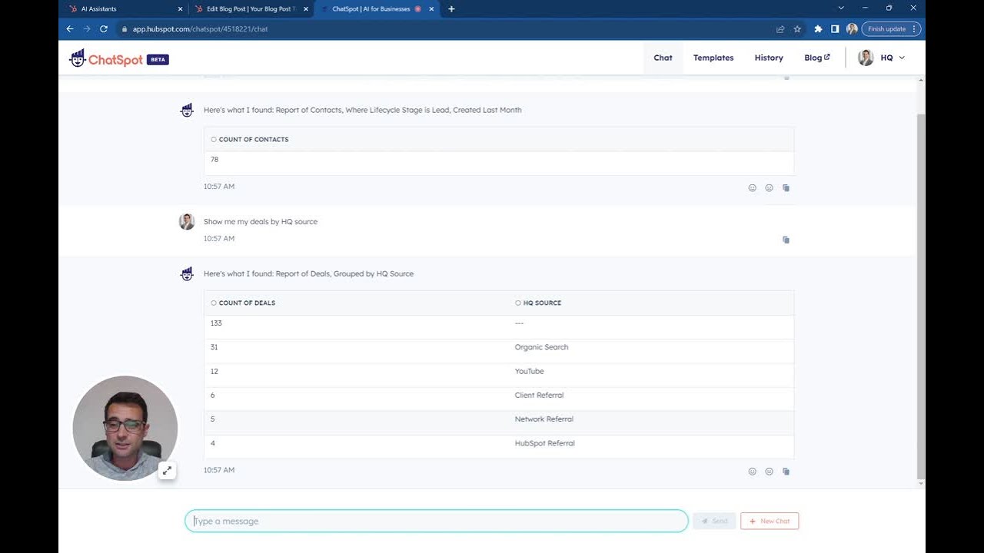Click the 'Report of Deals, Grouped by HQ Source' text
The height and width of the screenshot is (553, 984).
coord(344,273)
